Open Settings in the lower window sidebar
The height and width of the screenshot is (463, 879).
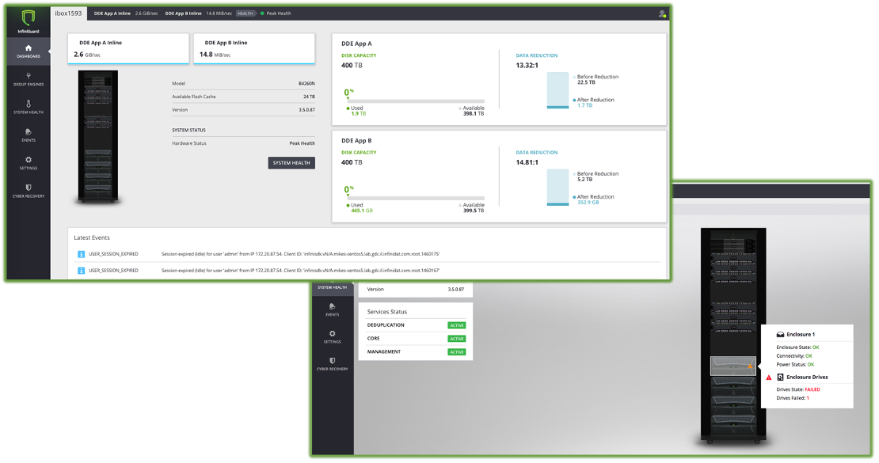[333, 336]
